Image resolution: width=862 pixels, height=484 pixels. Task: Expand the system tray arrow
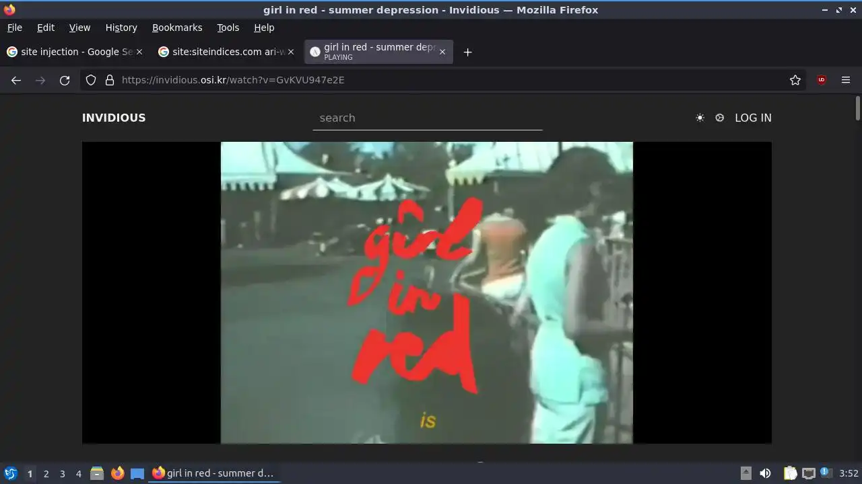(745, 473)
